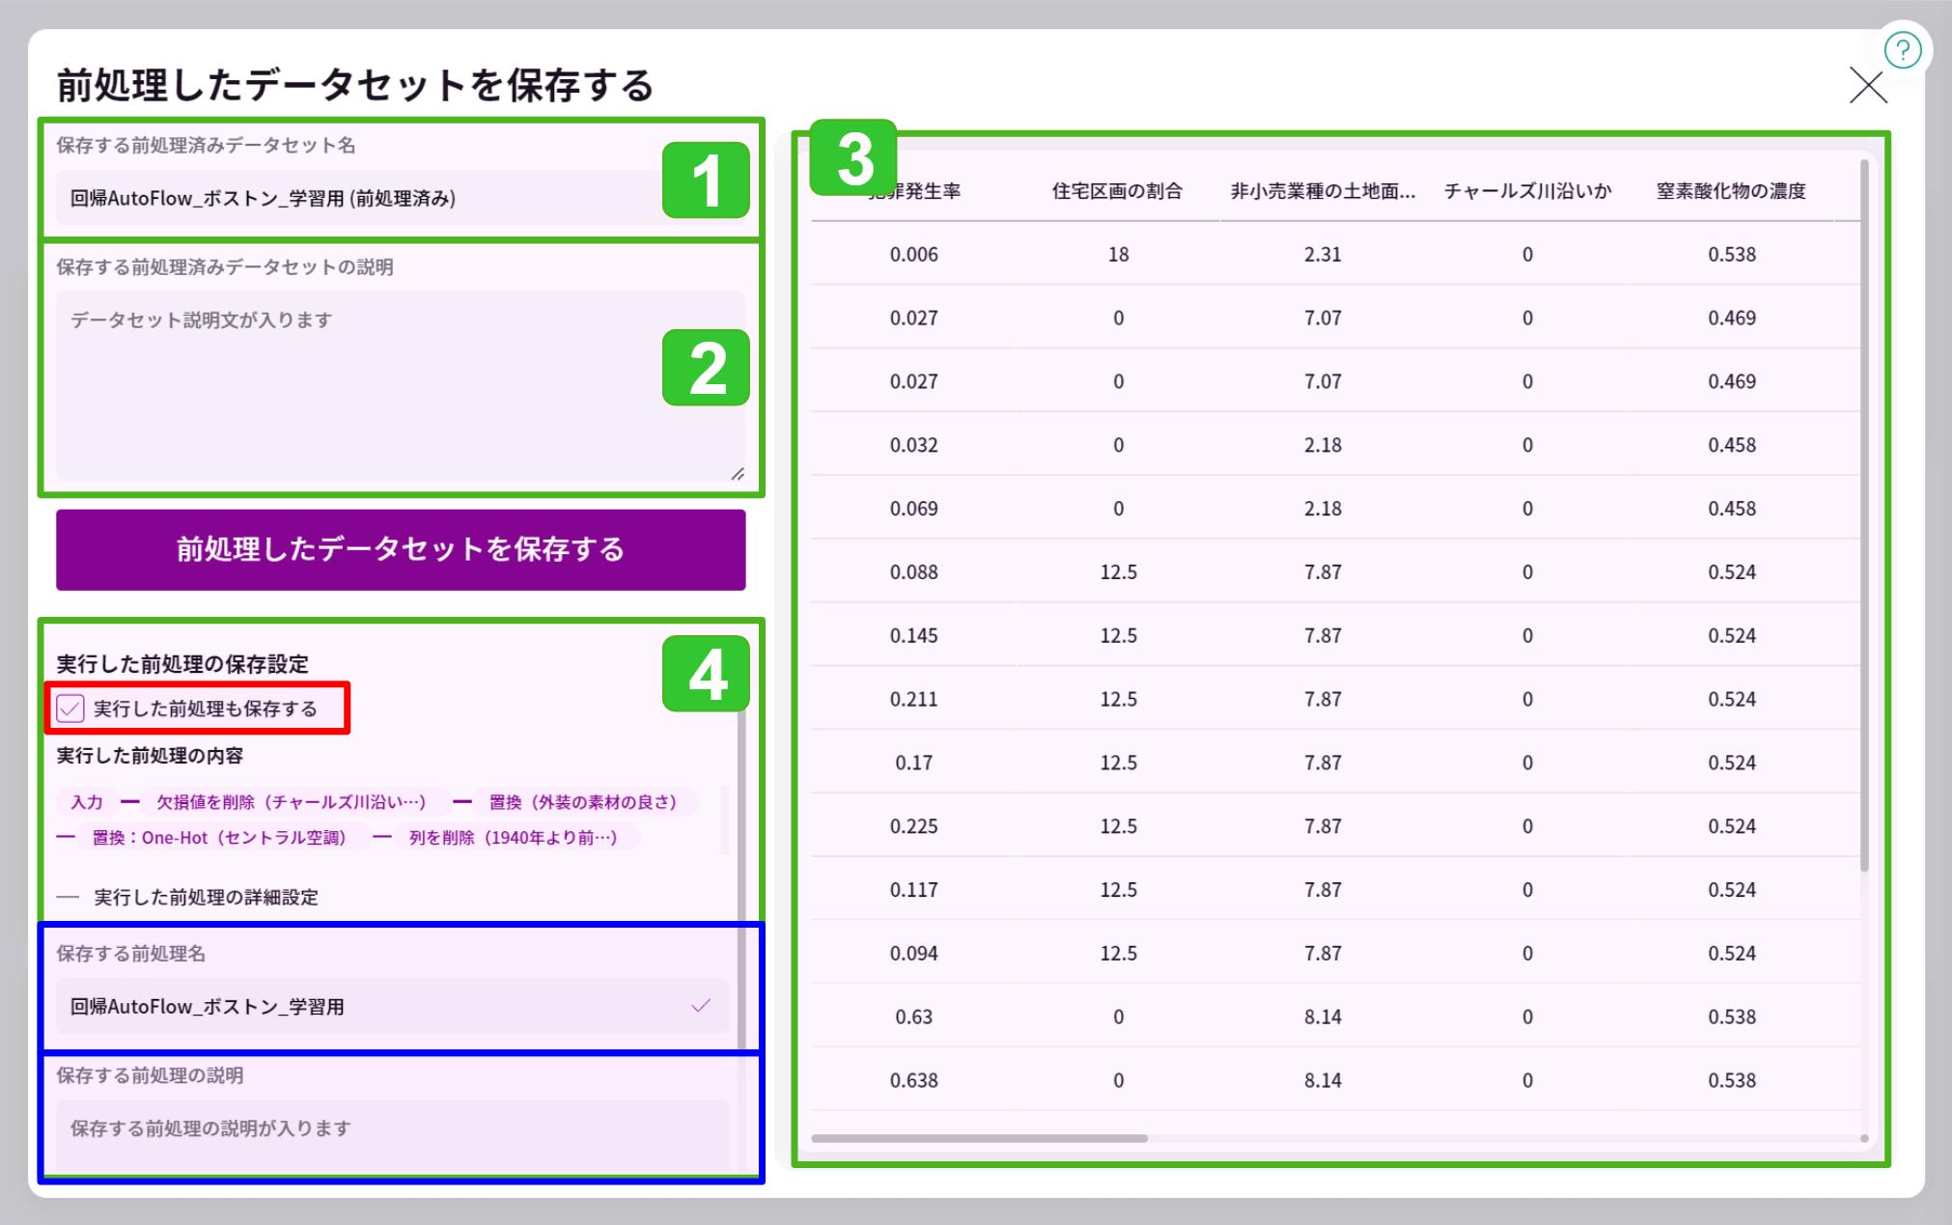Click the cell value 0.094

[913, 954]
